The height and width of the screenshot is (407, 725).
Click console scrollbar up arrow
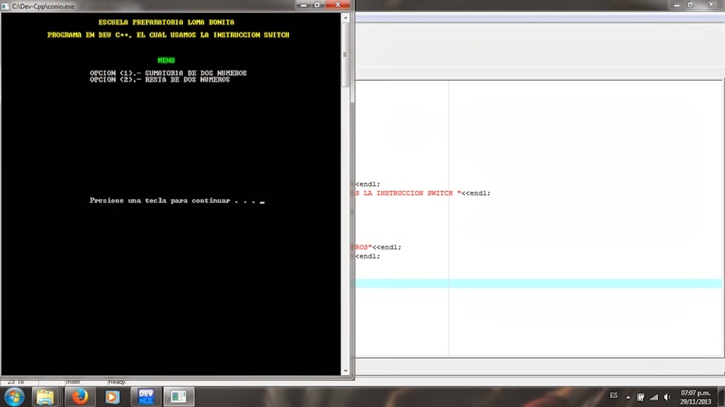point(345,18)
